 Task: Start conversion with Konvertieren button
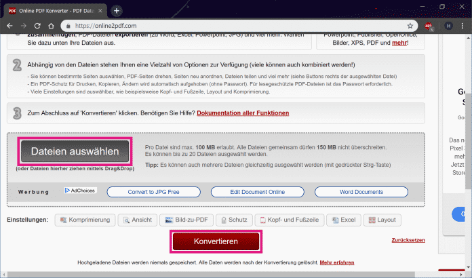click(216, 241)
